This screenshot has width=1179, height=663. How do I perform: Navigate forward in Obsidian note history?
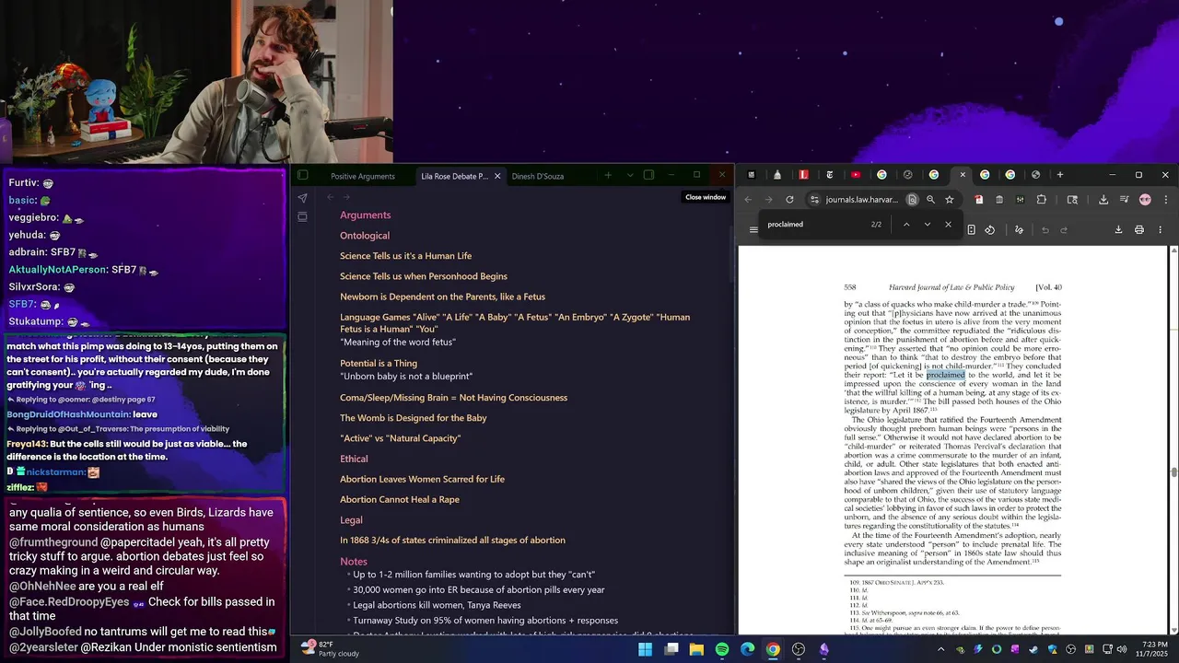point(346,197)
